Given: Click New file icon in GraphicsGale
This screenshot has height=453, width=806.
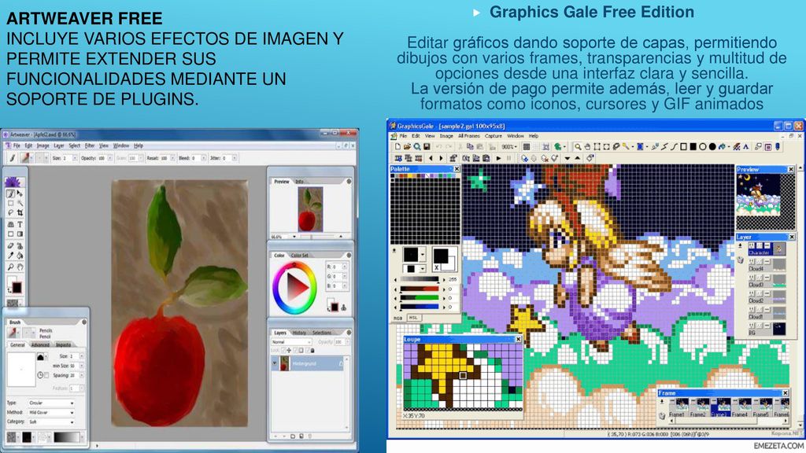Looking at the screenshot, I should tap(397, 147).
